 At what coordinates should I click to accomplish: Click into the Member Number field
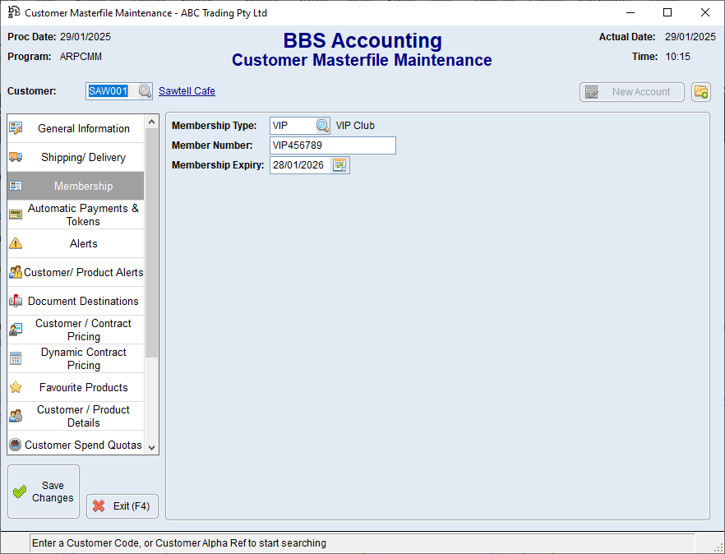click(x=333, y=145)
